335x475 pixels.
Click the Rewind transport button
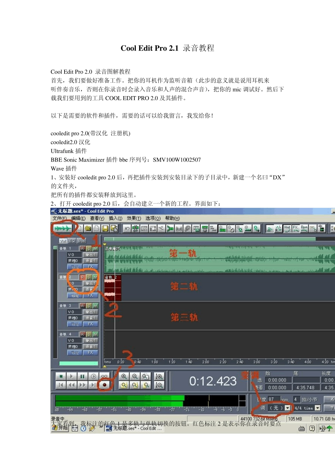click(72, 385)
